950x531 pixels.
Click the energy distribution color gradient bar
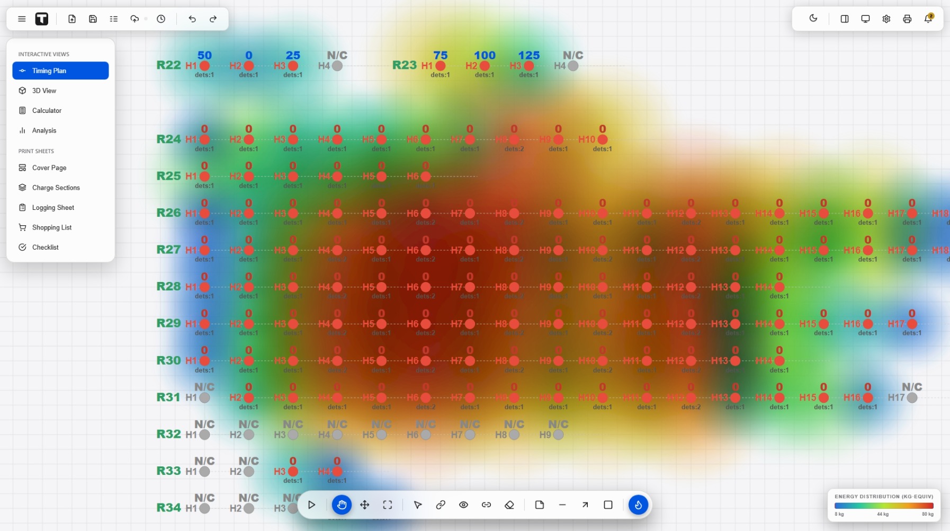[x=884, y=506]
